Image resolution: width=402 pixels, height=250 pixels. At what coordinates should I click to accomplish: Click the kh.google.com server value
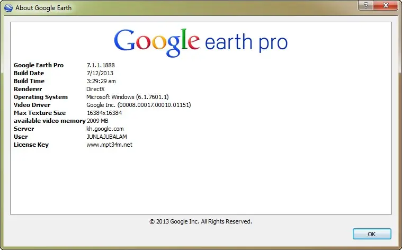[x=105, y=129]
